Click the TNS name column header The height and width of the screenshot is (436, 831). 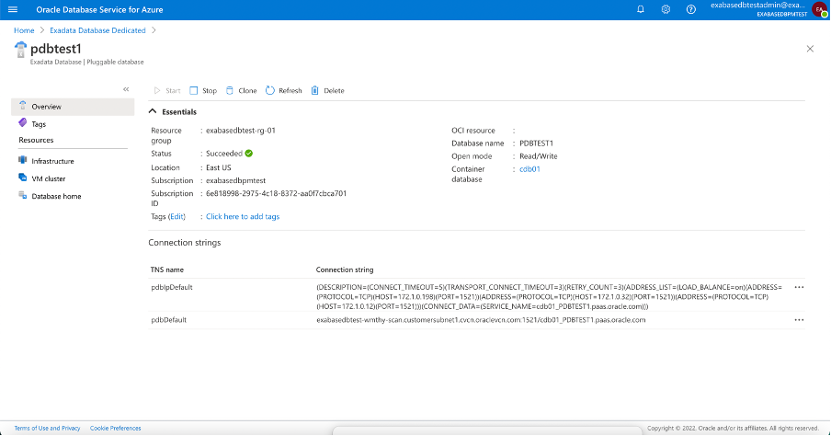pyautogui.click(x=167, y=270)
